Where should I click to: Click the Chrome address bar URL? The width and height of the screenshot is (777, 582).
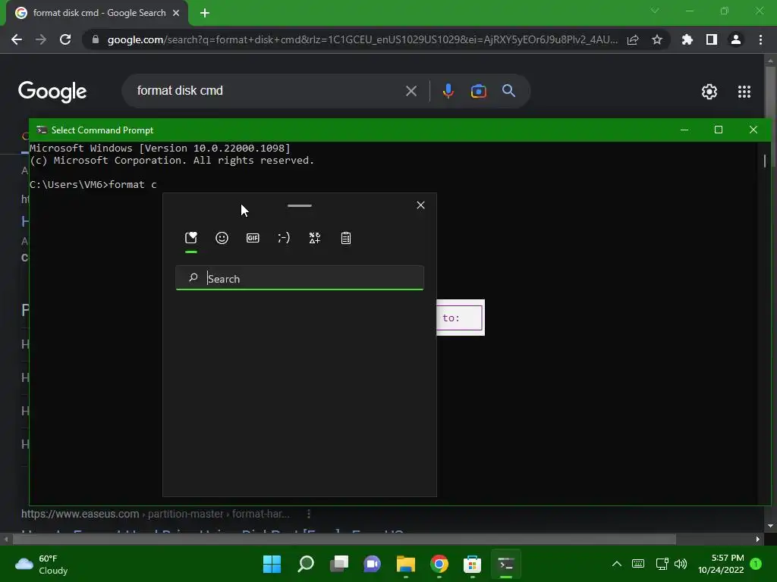[x=363, y=39]
